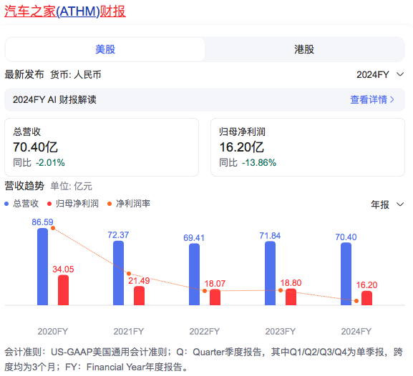Open the 年报 report type dropdown
The width and height of the screenshot is (413, 376).
387,204
